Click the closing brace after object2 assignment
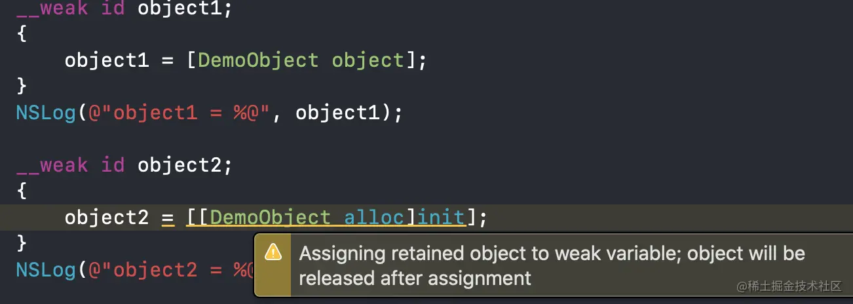853x304 pixels. (x=22, y=243)
